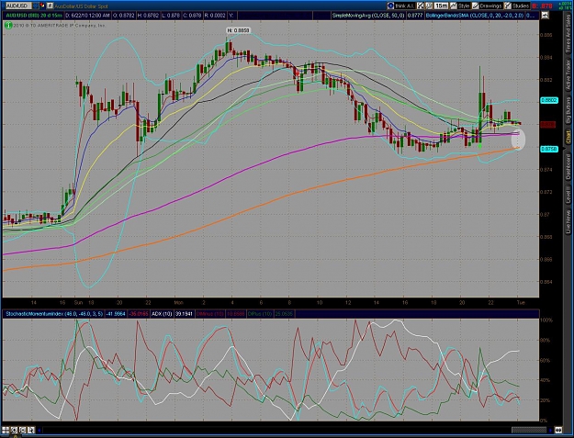Select the pointer cursor icon at bottom left

coord(31,430)
